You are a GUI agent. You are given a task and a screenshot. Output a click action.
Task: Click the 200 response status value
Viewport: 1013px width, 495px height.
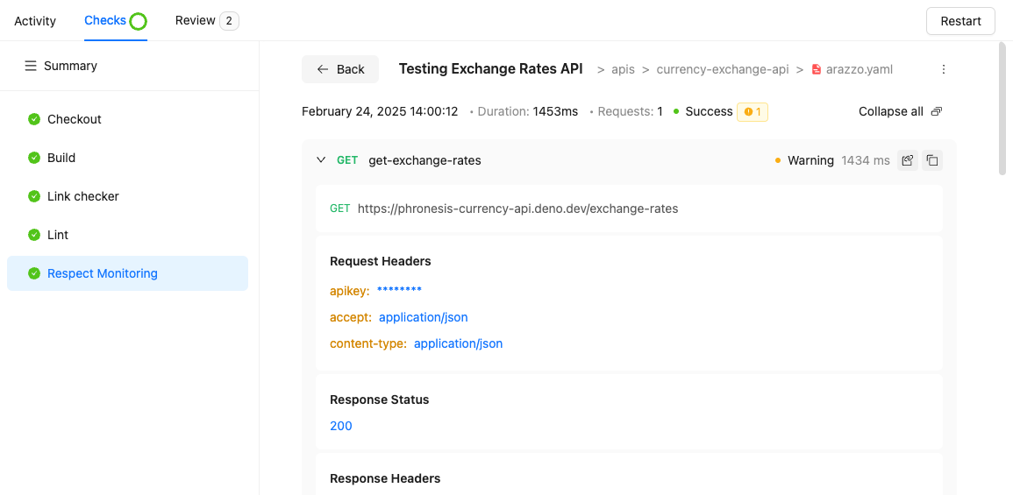tap(341, 426)
